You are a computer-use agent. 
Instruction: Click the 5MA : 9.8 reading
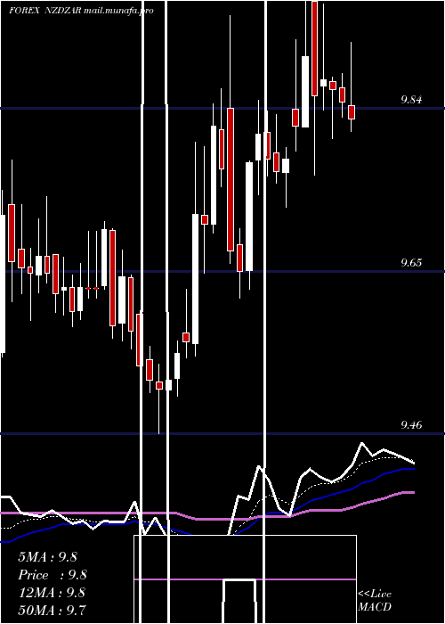click(x=48, y=557)
